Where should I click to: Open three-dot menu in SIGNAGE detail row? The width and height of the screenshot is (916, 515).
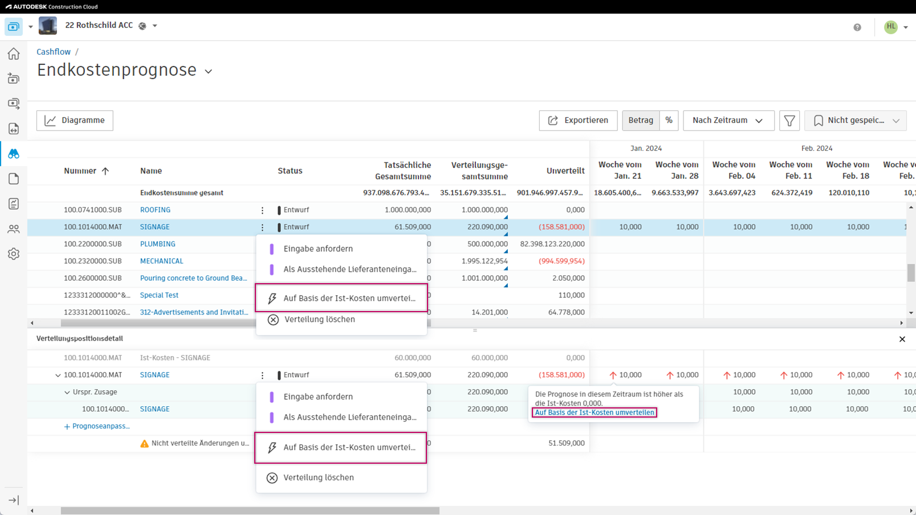click(x=262, y=375)
